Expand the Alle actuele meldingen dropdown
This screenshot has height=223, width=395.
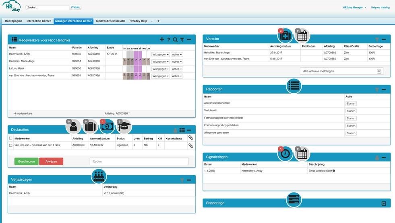coord(379,71)
